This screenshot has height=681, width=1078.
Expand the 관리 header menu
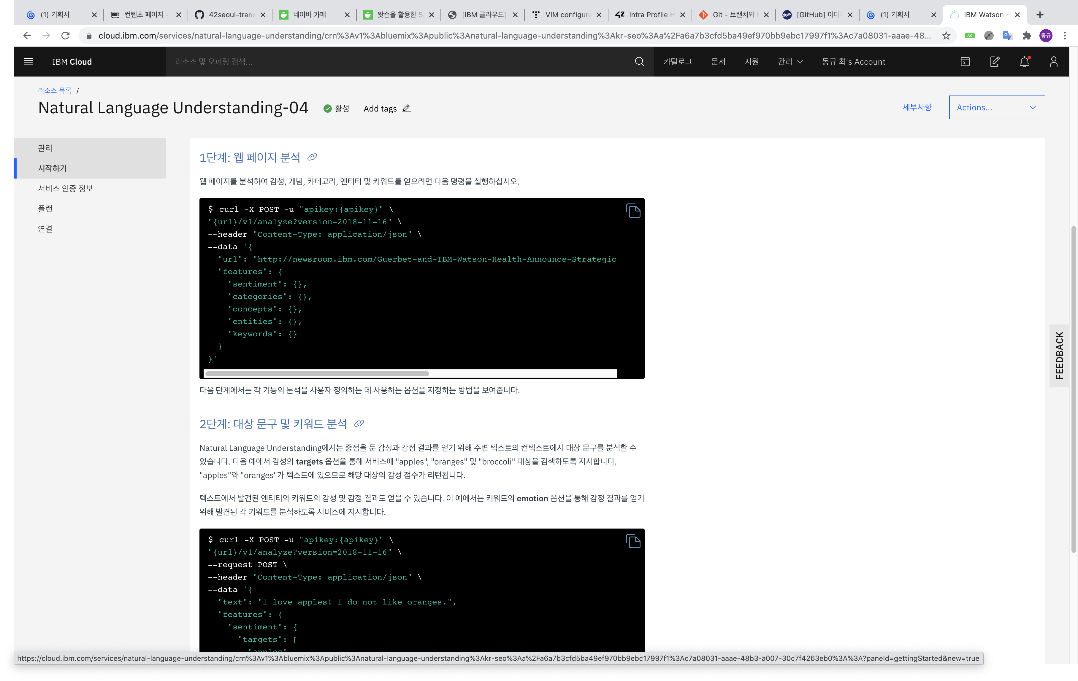pos(790,62)
